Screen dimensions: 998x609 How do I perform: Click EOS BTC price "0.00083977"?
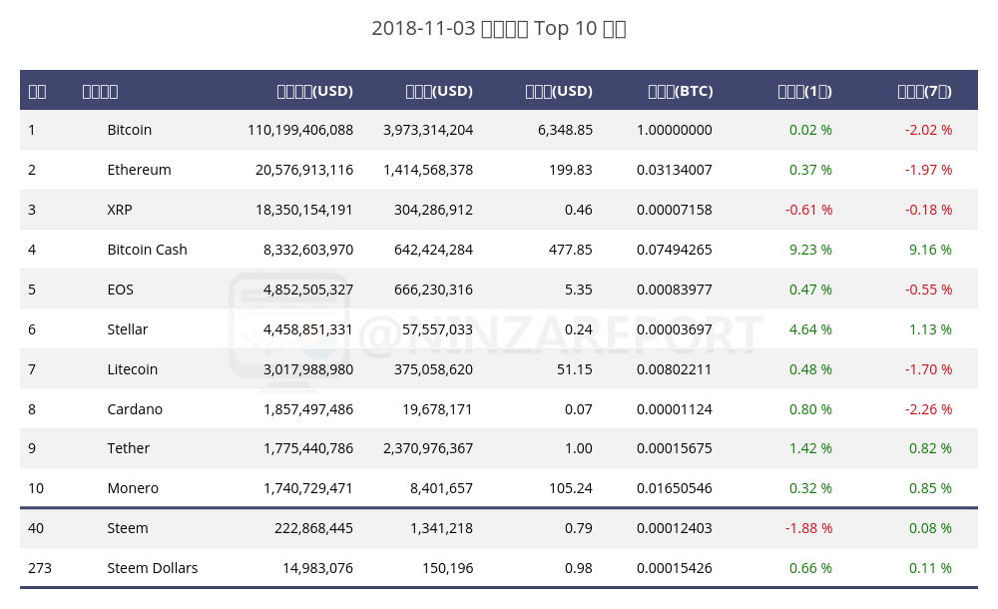click(674, 290)
